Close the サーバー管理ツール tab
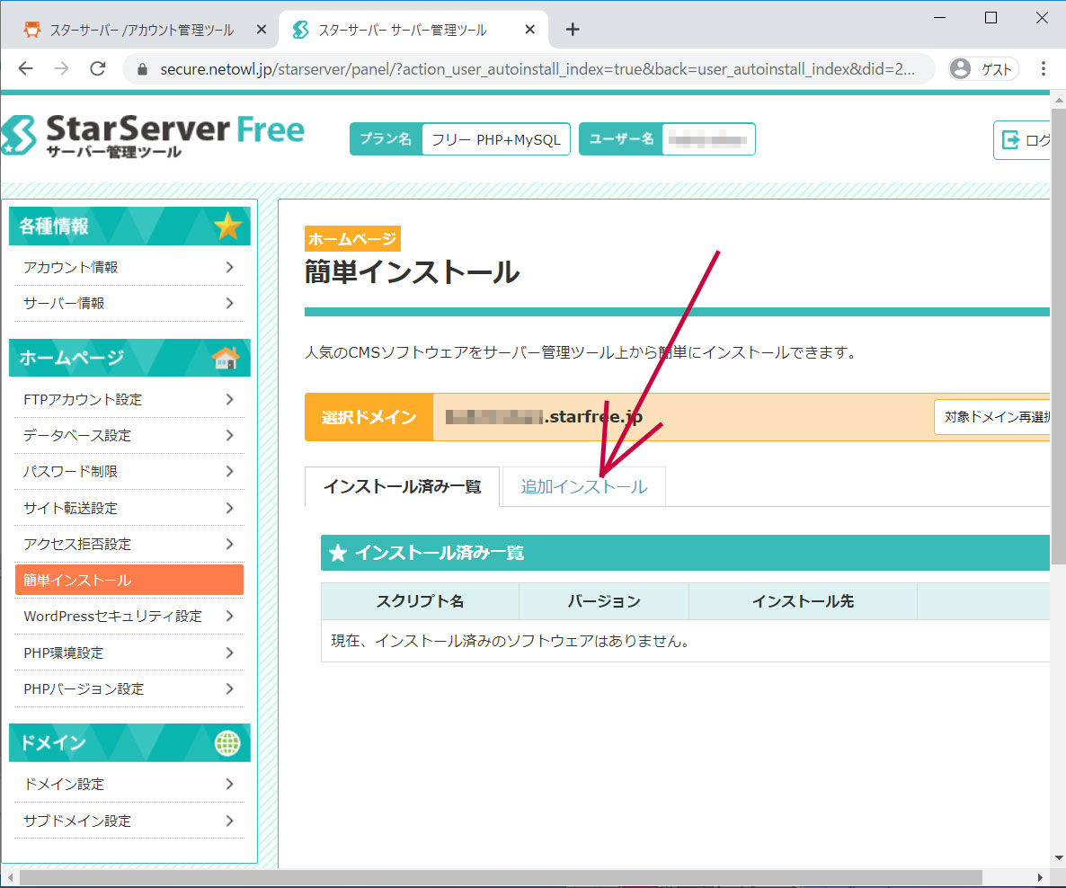 pos(529,30)
